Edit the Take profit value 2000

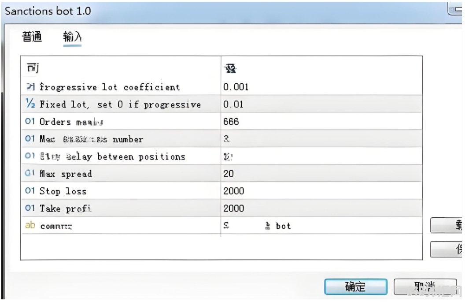[x=321, y=208]
